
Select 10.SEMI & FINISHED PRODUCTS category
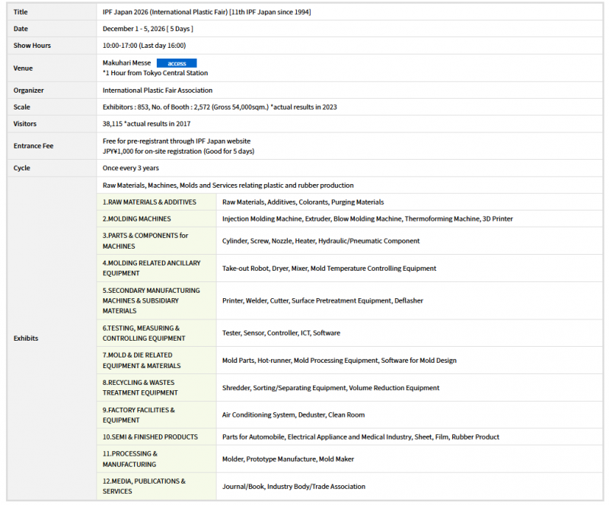coord(150,437)
